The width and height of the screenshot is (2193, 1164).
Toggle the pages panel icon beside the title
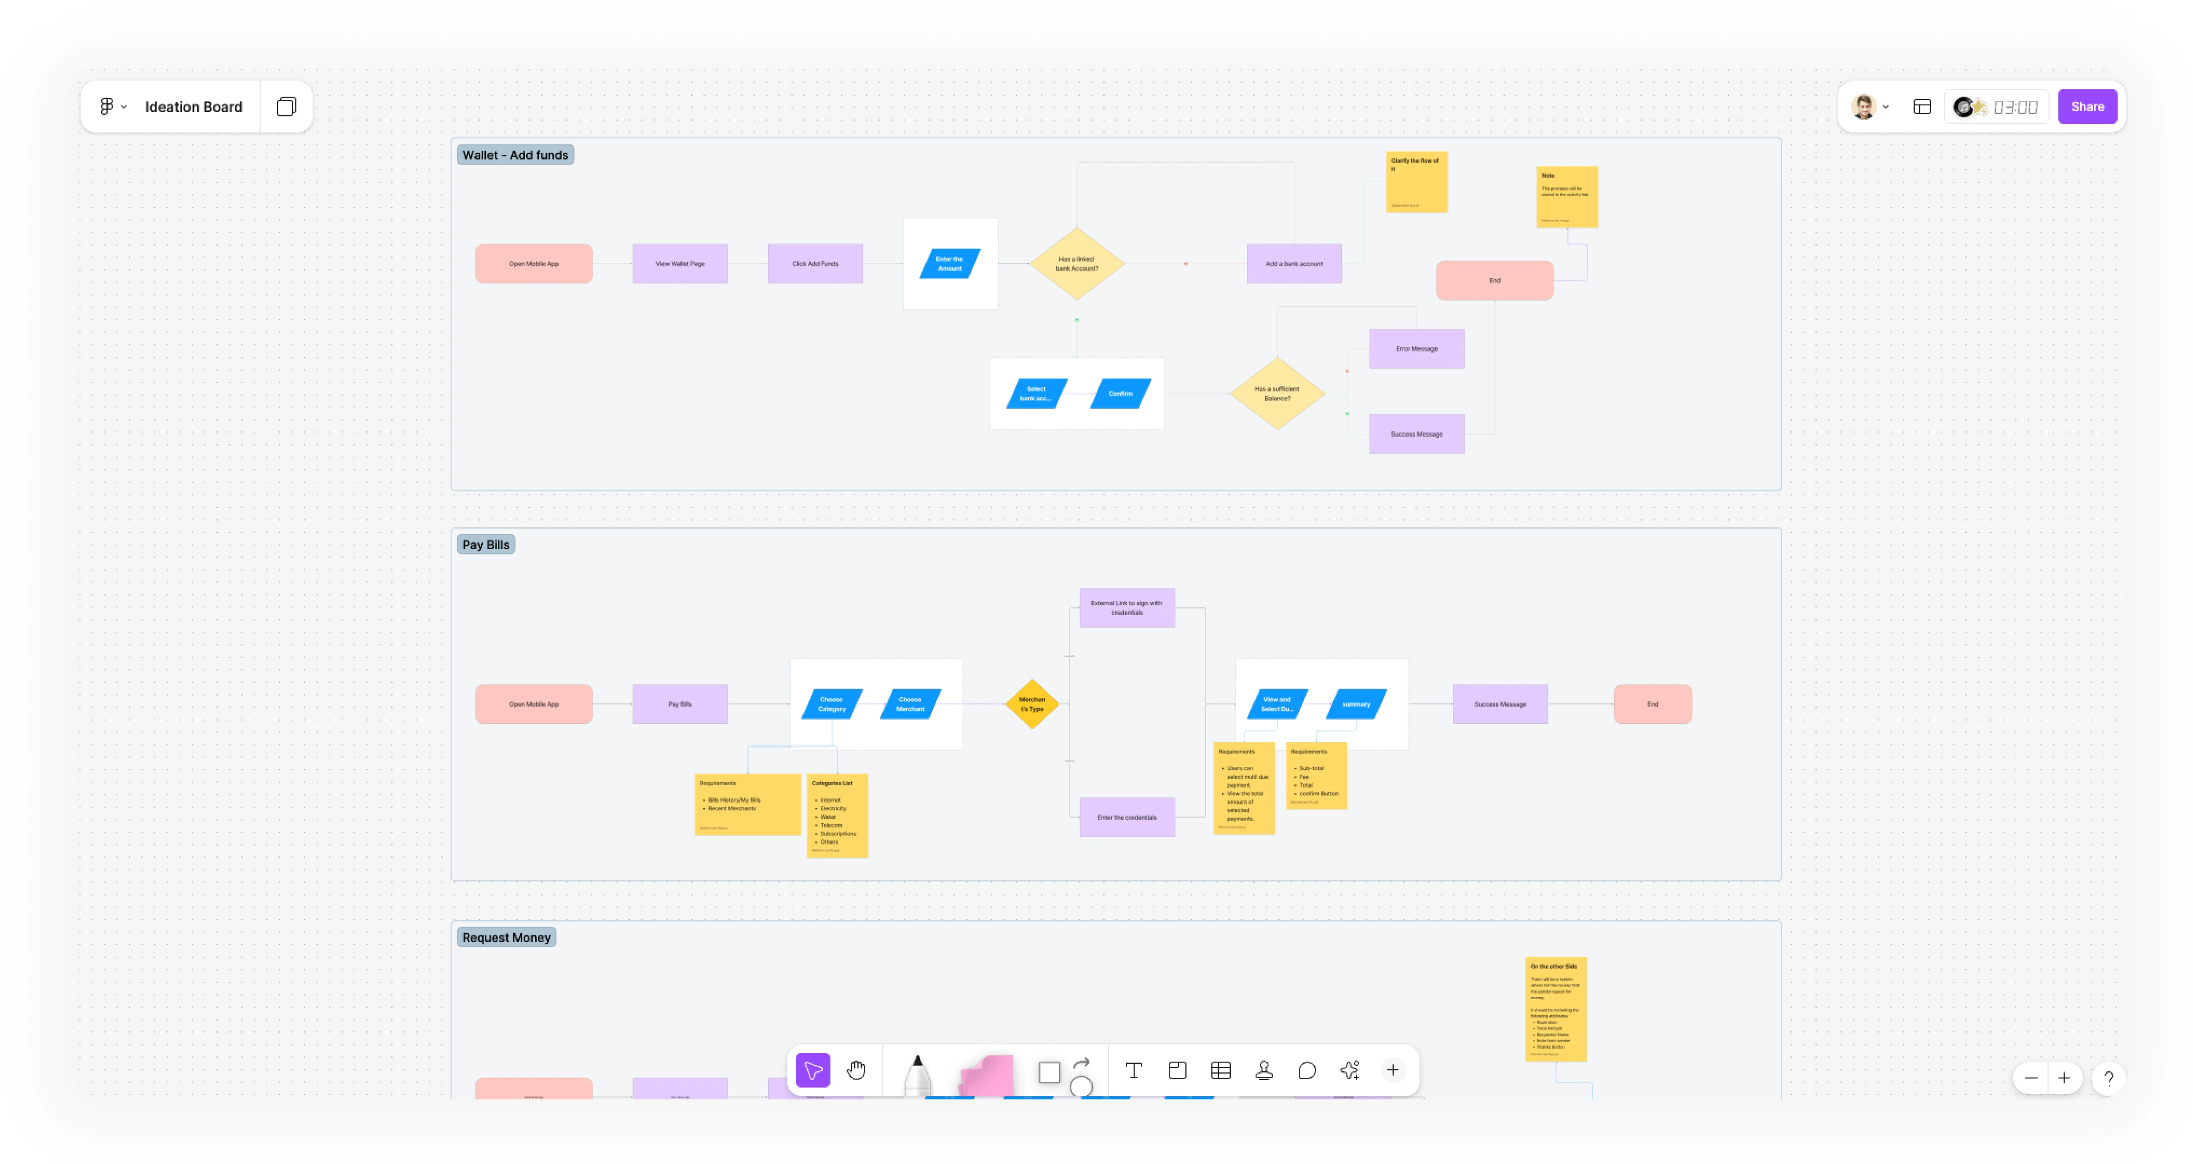[286, 106]
